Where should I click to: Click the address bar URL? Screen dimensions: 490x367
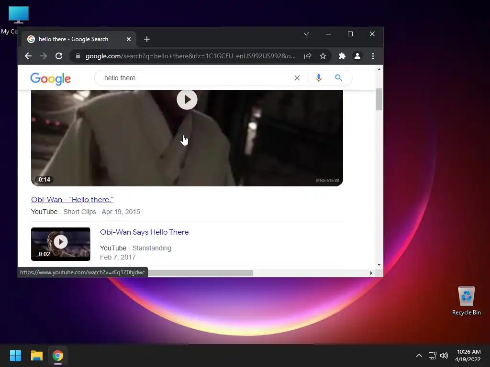coord(190,56)
